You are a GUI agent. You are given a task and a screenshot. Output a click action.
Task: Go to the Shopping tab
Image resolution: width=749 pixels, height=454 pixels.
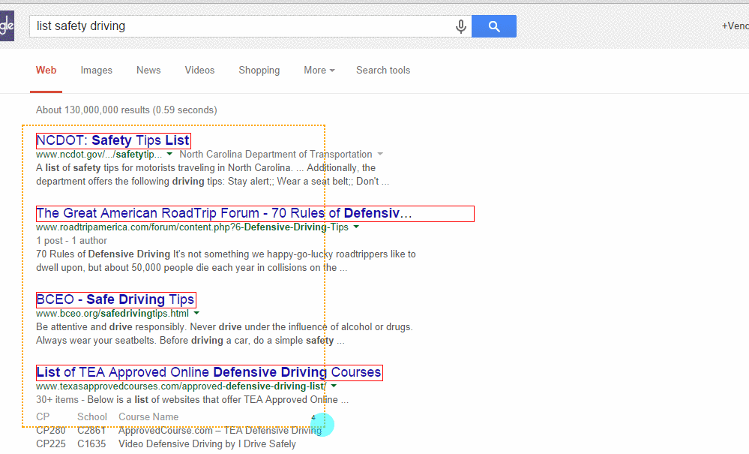point(259,71)
